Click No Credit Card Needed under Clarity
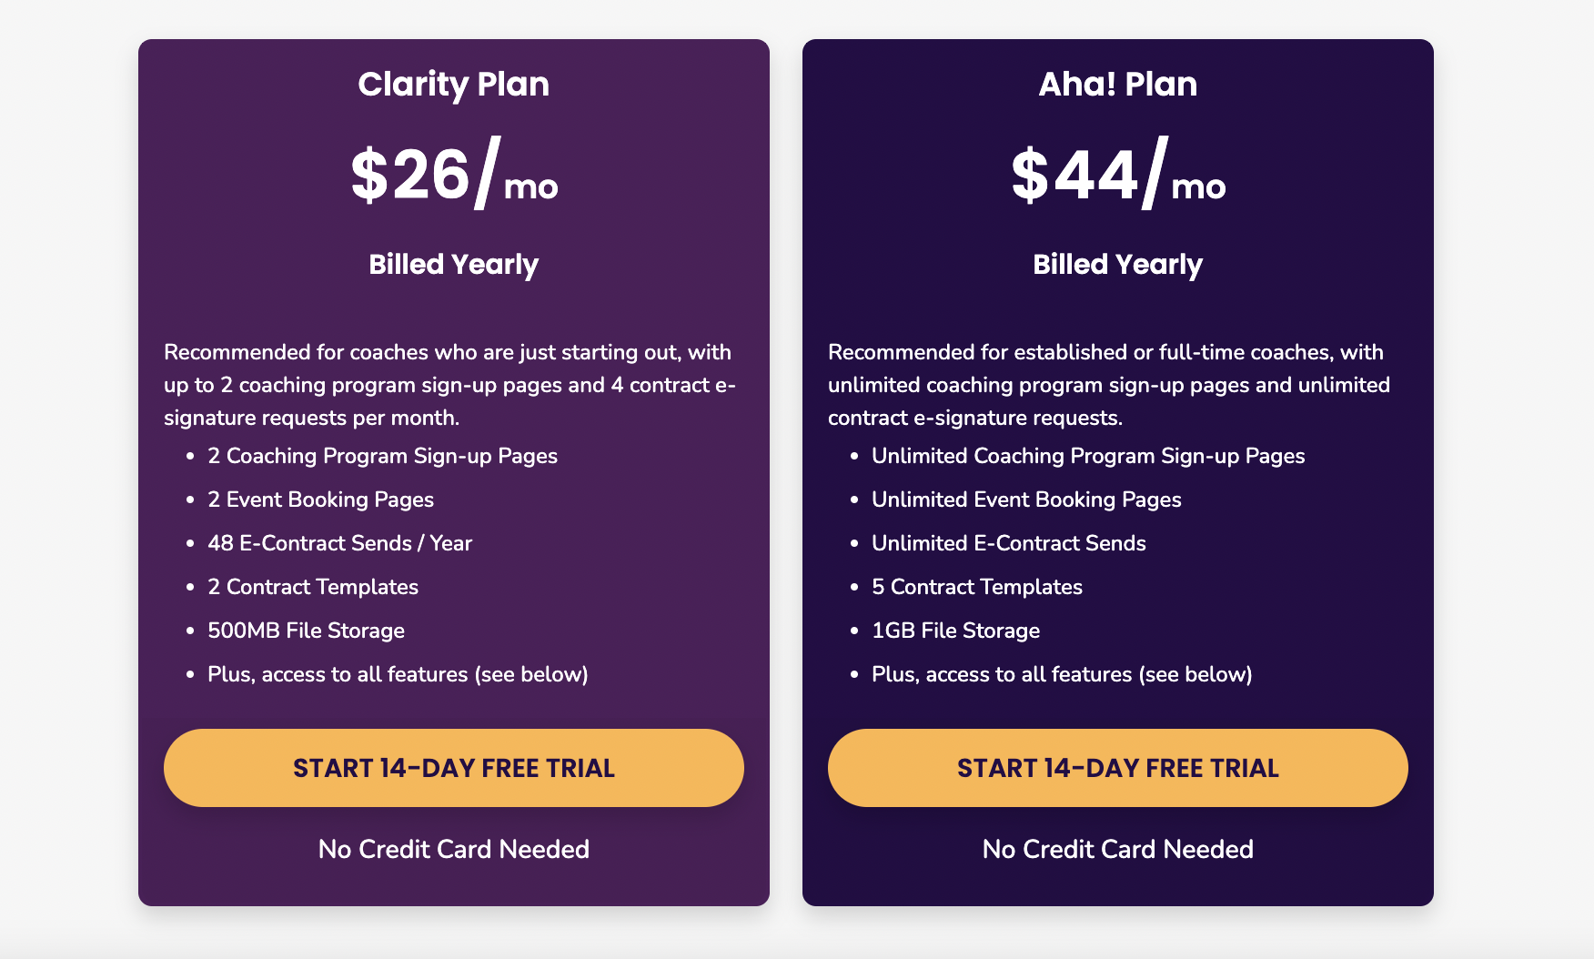Screen dimensions: 1594x959 pyautogui.click(x=454, y=849)
